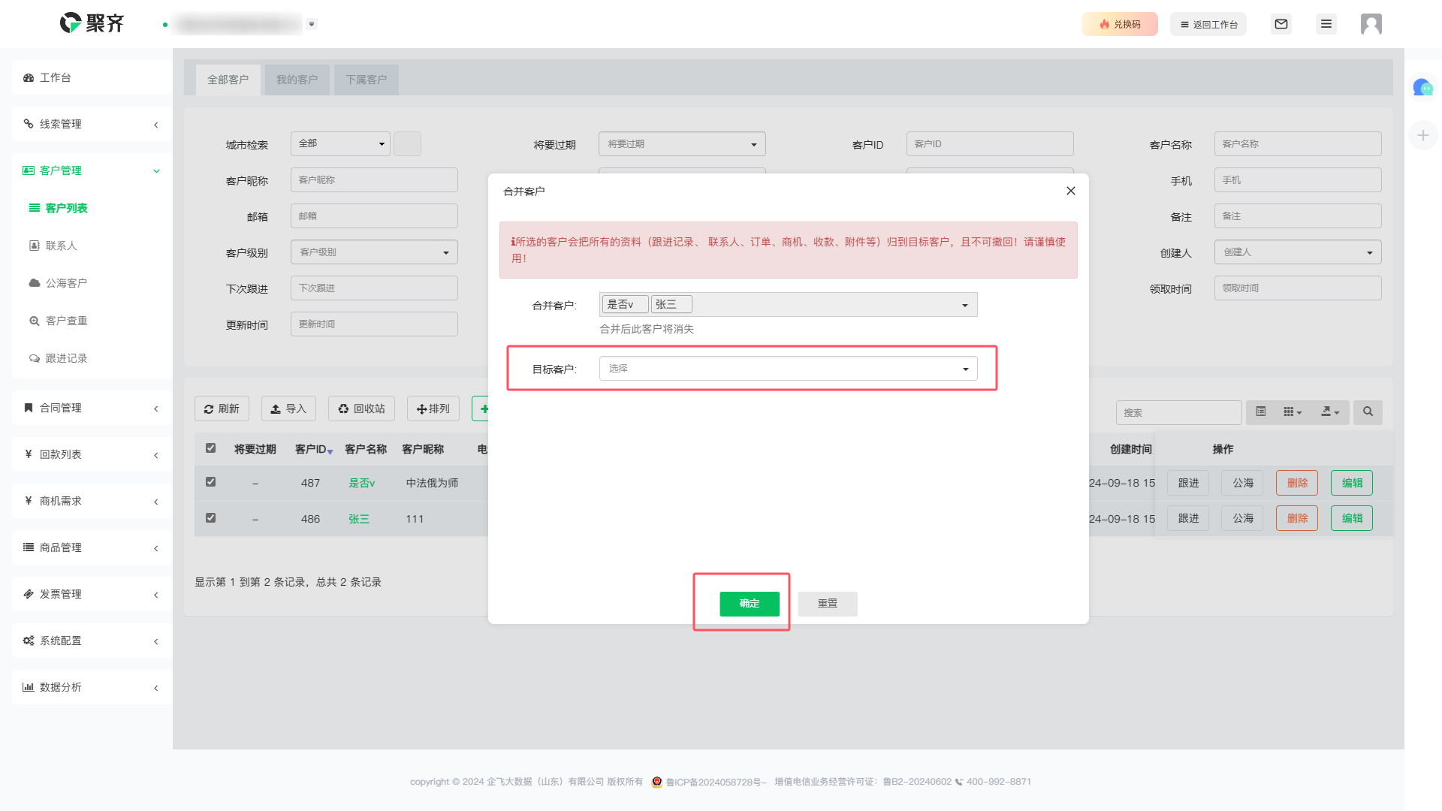Collapse 客户管理 sidebar menu
This screenshot has width=1442, height=811.
pyautogui.click(x=92, y=170)
